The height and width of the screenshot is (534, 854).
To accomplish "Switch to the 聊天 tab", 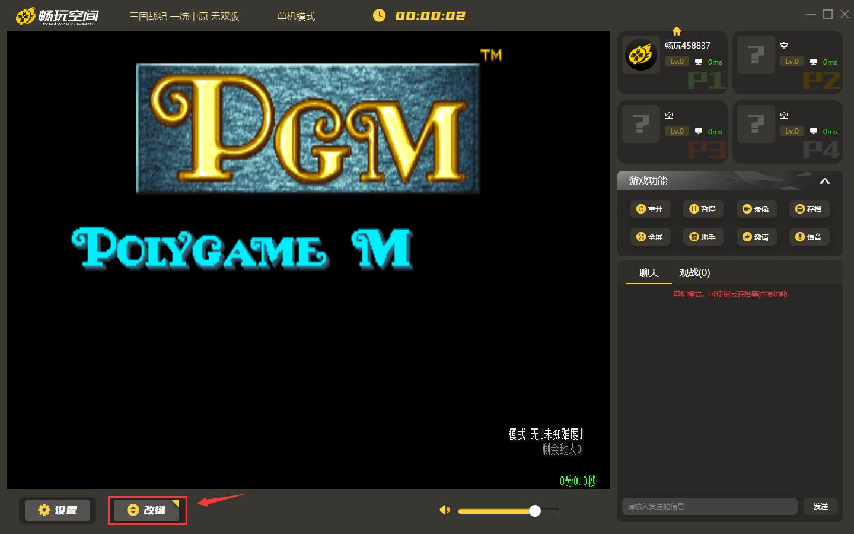I will (x=649, y=273).
